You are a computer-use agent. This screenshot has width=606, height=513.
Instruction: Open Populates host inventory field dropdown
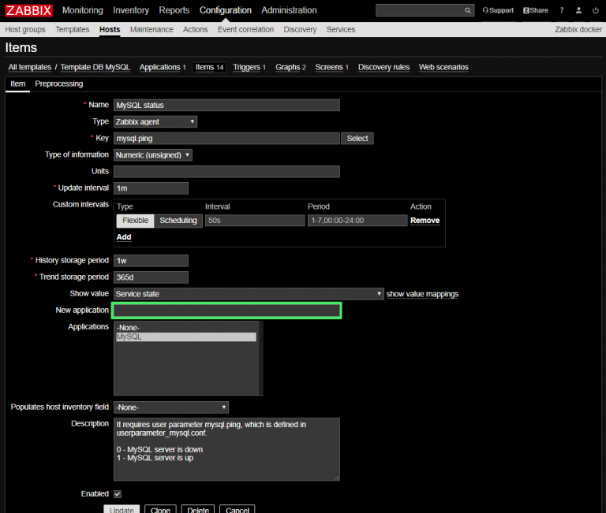pyautogui.click(x=171, y=407)
